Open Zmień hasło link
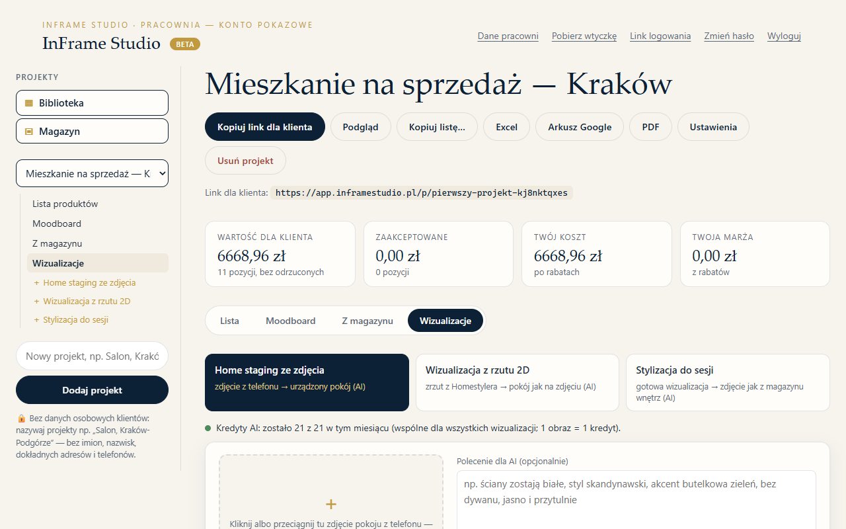The width and height of the screenshot is (846, 529). (729, 36)
